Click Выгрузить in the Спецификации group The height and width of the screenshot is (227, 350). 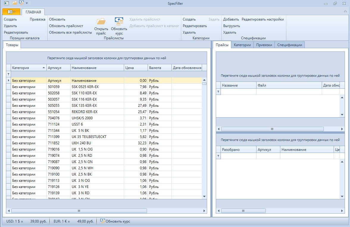(231, 26)
